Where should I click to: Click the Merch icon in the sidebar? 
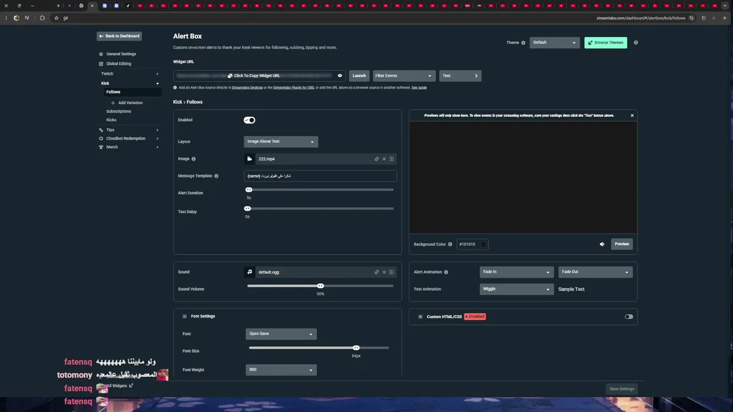pos(101,147)
